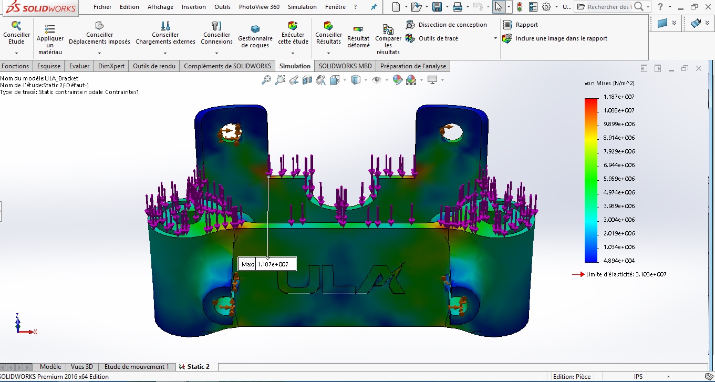Click Inclure une image dans le rapport
This screenshot has width=715, height=382.
pos(555,38)
